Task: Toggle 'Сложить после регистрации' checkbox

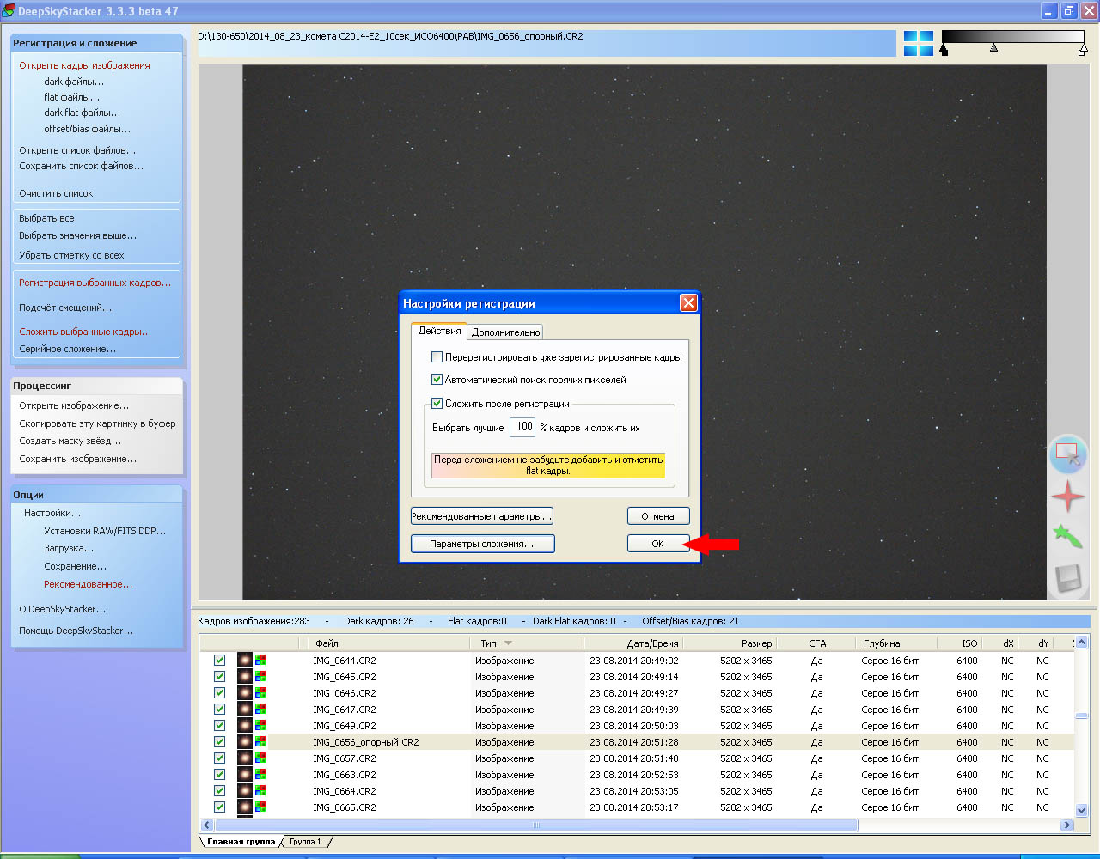Action: [x=437, y=404]
